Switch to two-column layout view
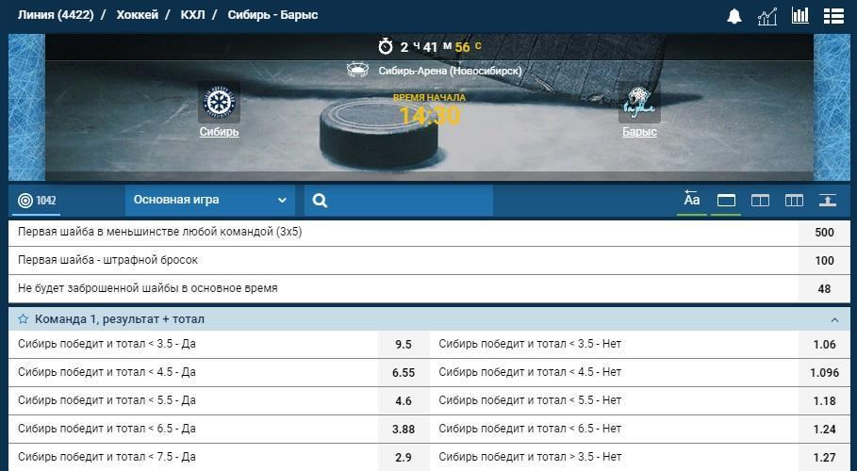This screenshot has width=857, height=471. [760, 200]
